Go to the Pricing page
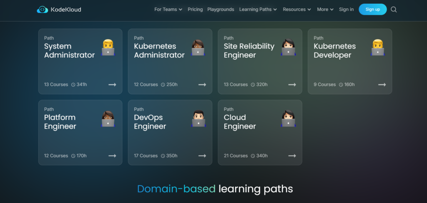The width and height of the screenshot is (427, 203). (x=195, y=10)
